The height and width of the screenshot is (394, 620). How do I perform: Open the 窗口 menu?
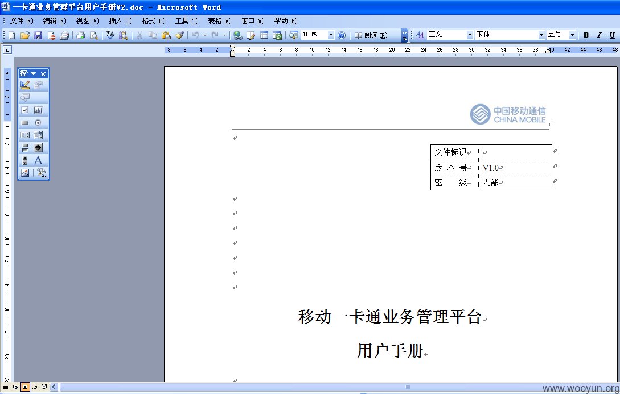tap(253, 21)
